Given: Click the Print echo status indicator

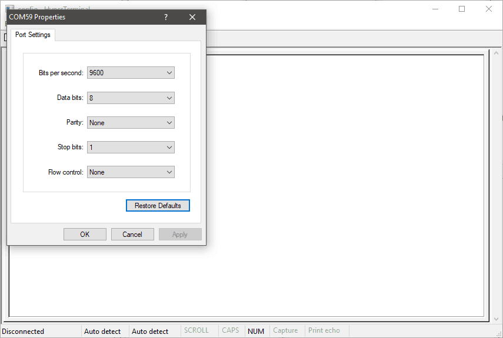Looking at the screenshot, I should click(324, 331).
